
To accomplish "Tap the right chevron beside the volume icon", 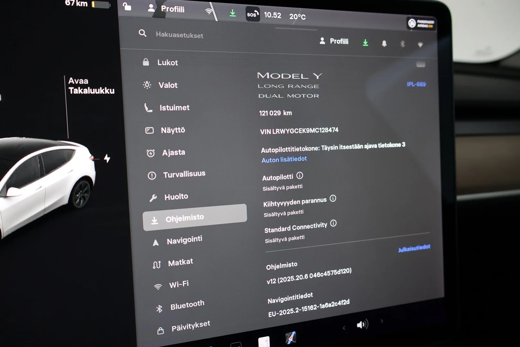I will [x=382, y=321].
